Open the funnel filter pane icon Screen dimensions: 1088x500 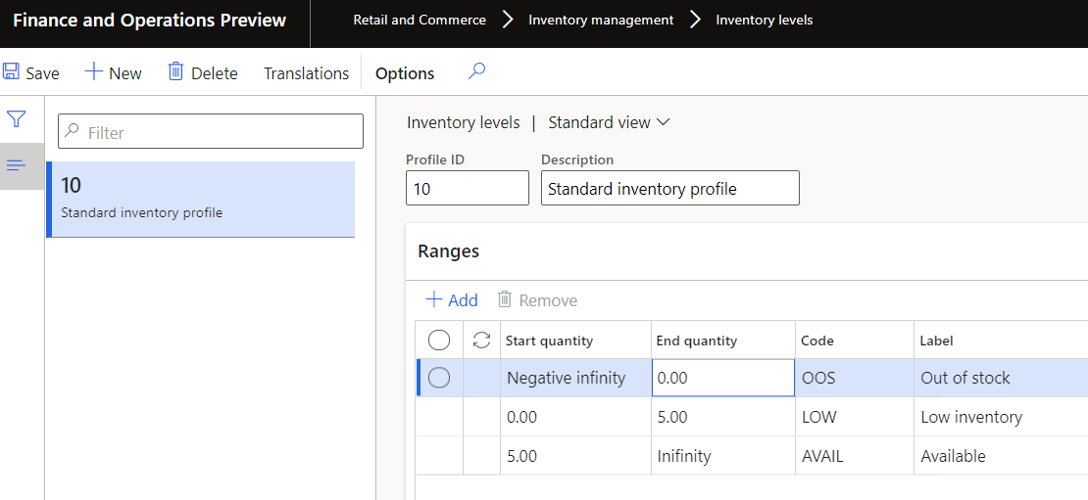[x=16, y=119]
